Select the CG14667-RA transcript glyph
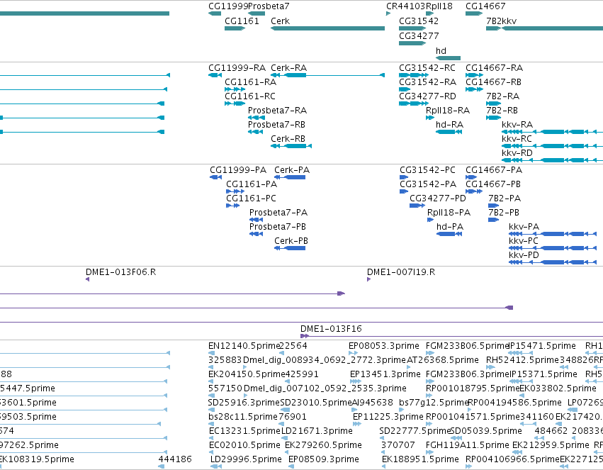 [474, 75]
